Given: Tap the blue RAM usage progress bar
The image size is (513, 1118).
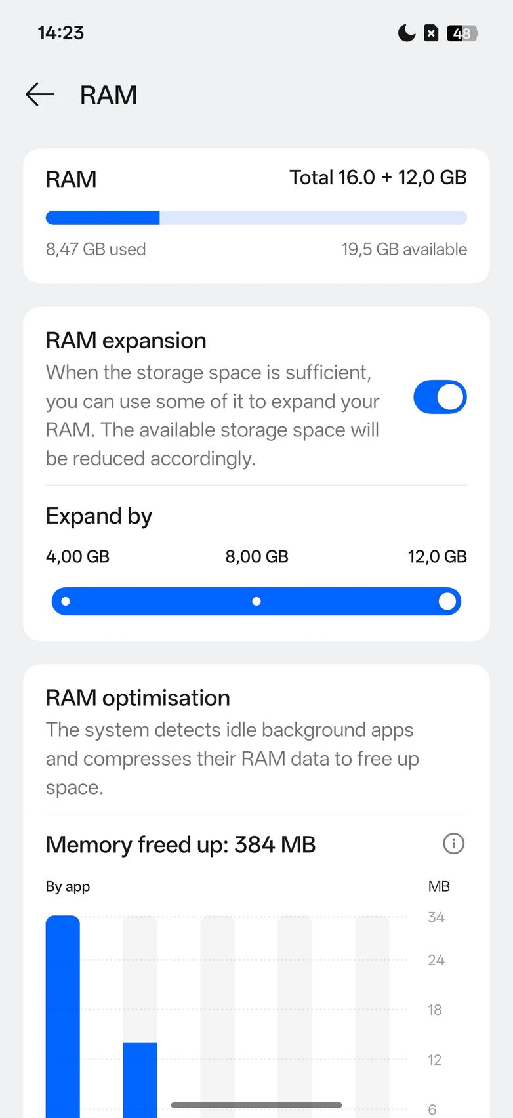Looking at the screenshot, I should (102, 218).
